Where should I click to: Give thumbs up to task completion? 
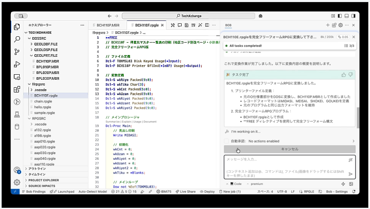tap(344, 75)
